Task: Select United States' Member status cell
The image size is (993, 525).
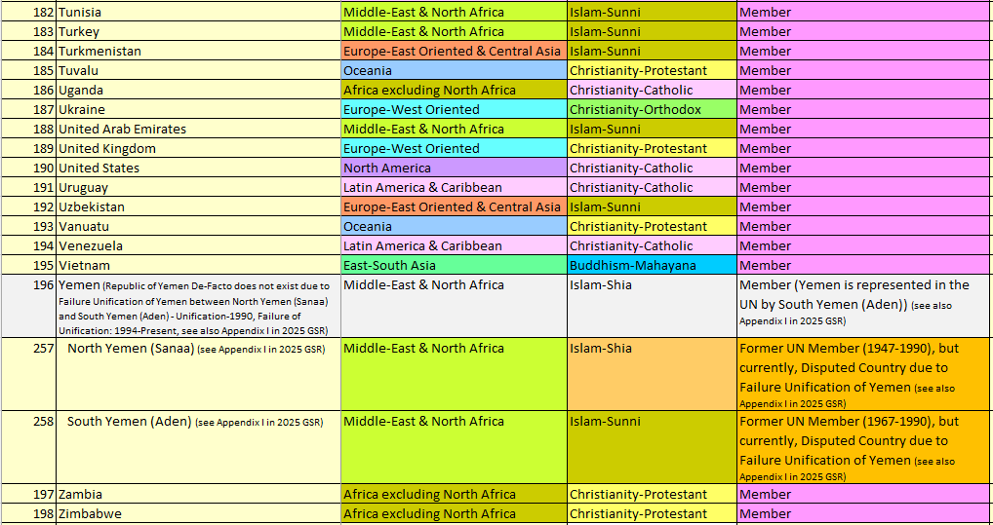Action: pyautogui.click(x=865, y=168)
